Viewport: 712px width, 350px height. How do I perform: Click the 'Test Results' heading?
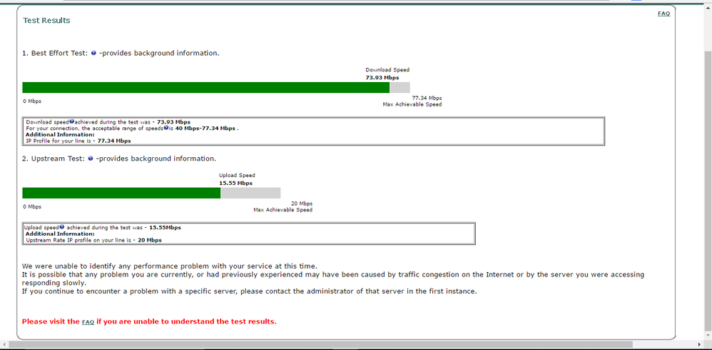click(46, 21)
